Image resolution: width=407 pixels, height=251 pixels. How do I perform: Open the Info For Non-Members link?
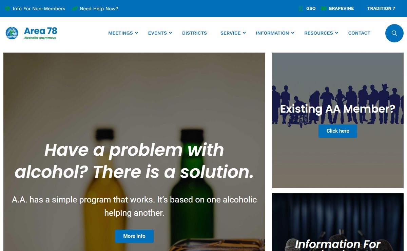tap(39, 8)
